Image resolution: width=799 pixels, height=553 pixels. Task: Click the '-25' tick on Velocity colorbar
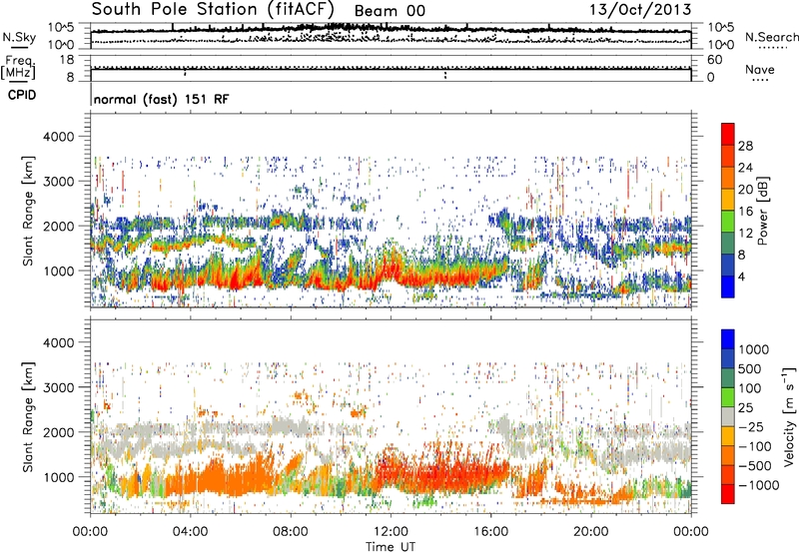pyautogui.click(x=751, y=426)
